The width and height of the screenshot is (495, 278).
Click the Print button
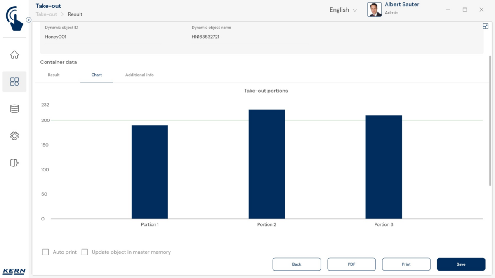406,264
